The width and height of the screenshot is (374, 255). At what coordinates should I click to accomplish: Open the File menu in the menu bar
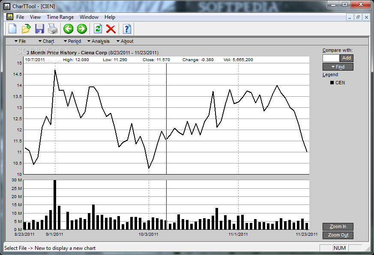pos(20,17)
